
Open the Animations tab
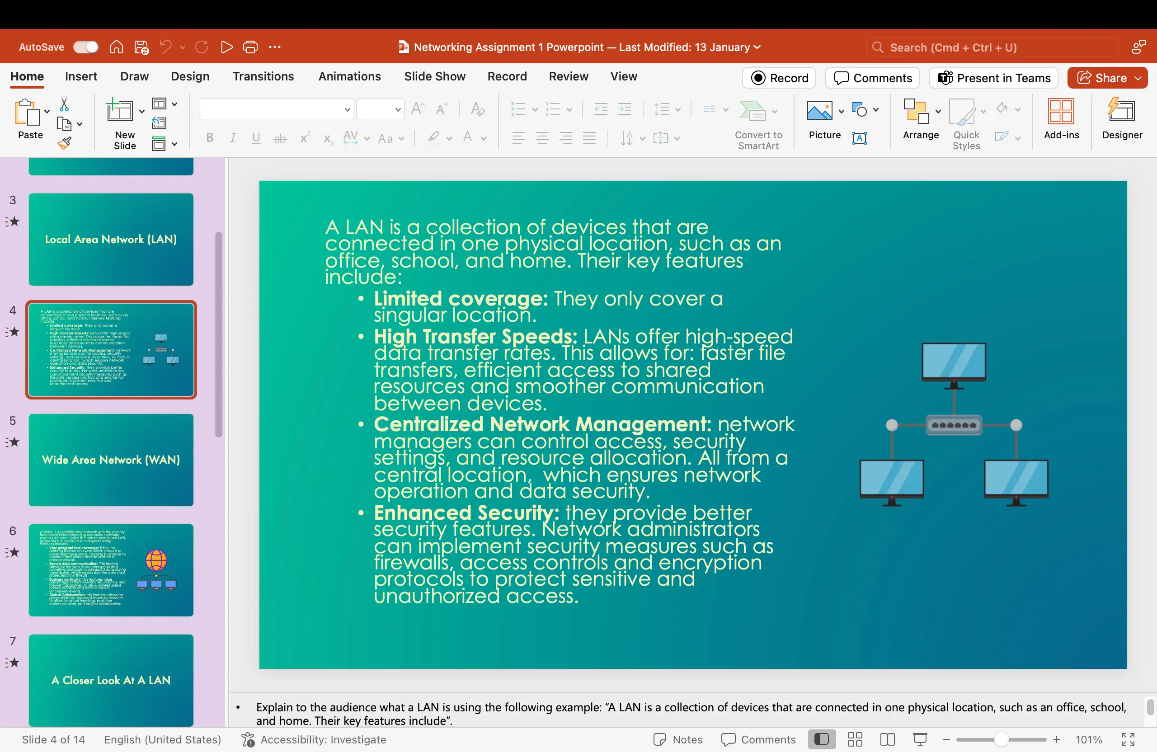click(349, 76)
